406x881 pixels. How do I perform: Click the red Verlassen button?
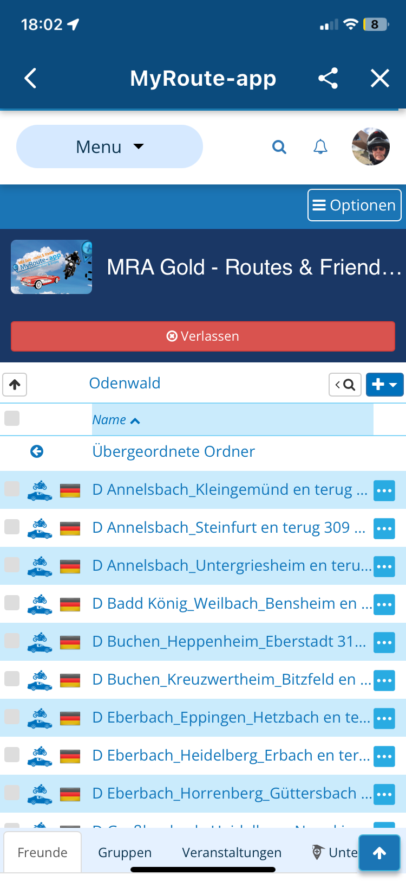click(x=203, y=336)
